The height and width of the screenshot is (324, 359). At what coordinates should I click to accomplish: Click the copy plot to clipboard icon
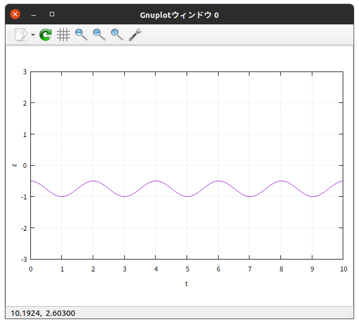(21, 35)
